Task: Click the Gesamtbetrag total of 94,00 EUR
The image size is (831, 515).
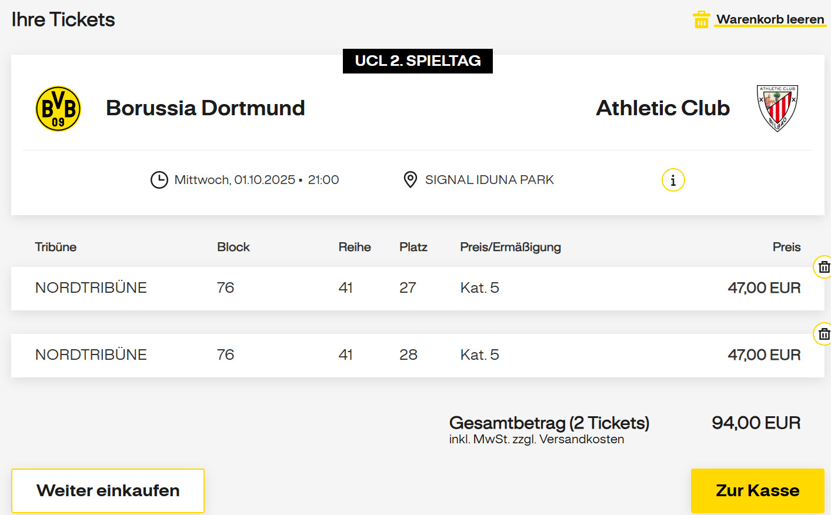Action: point(756,423)
